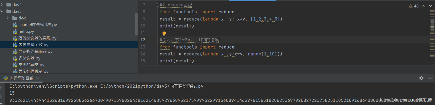Place cursor in comment #练习 line
The width and height of the screenshot is (435, 105).
click(x=189, y=40)
